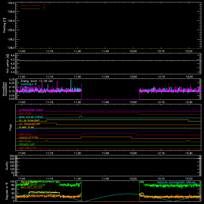Screen dimensions: 204x204
Task: Click the 128.4 tick on Pointing axis
Action: (x=11, y=30)
